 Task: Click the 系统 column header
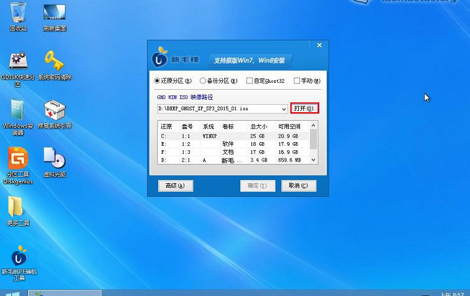(x=210, y=127)
